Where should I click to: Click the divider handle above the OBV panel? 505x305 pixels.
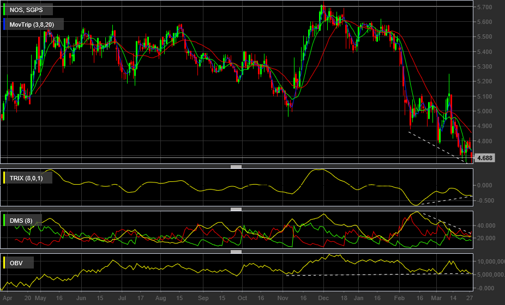(236, 252)
